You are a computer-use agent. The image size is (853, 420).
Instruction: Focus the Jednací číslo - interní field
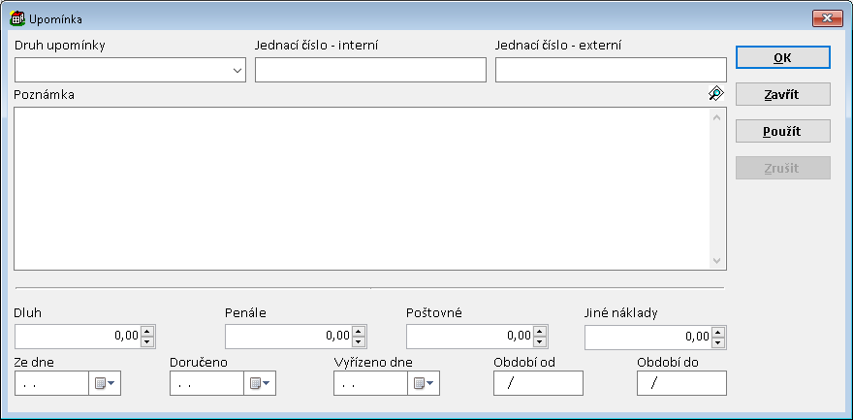pyautogui.click(x=369, y=70)
